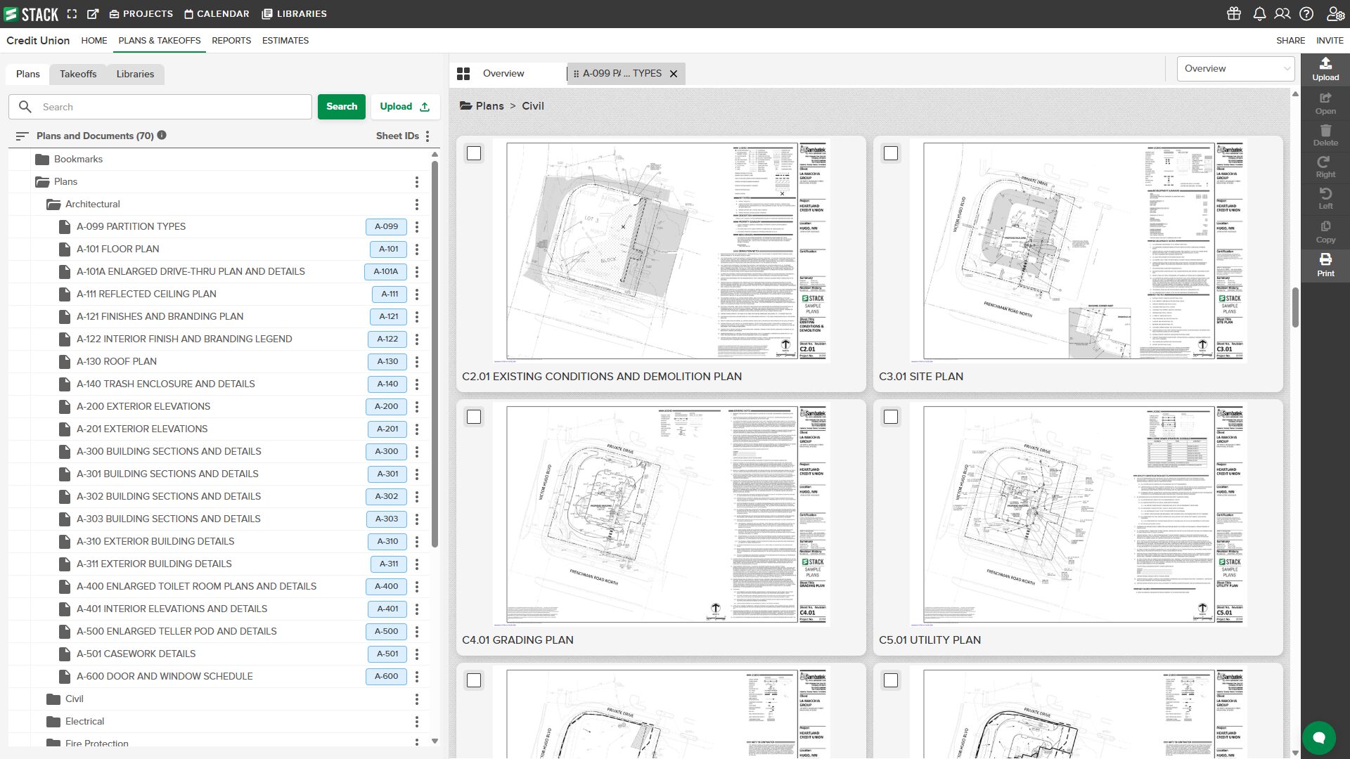Click the Print icon in right toolbar
This screenshot has height=759, width=1350.
(1325, 264)
